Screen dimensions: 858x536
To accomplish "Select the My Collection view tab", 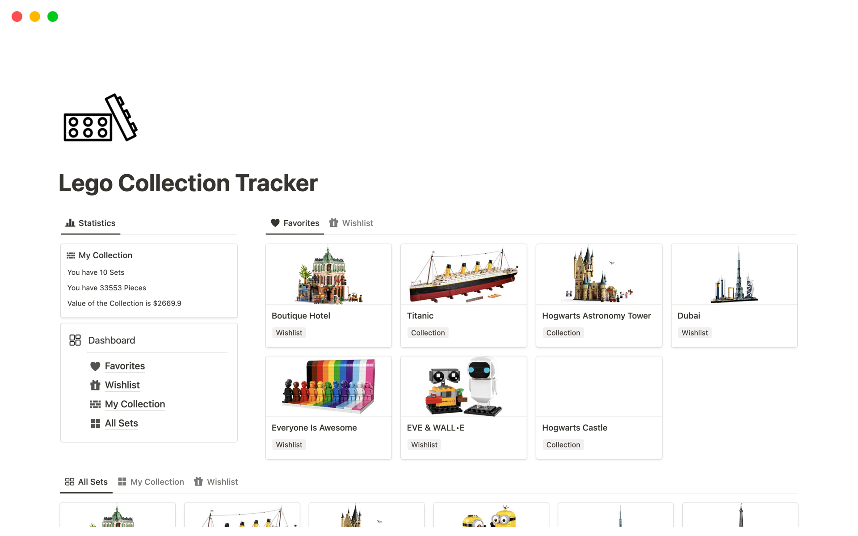I will pos(156,482).
